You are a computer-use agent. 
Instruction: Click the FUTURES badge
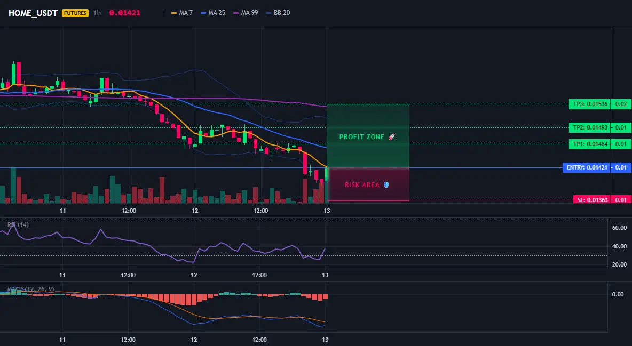(75, 13)
